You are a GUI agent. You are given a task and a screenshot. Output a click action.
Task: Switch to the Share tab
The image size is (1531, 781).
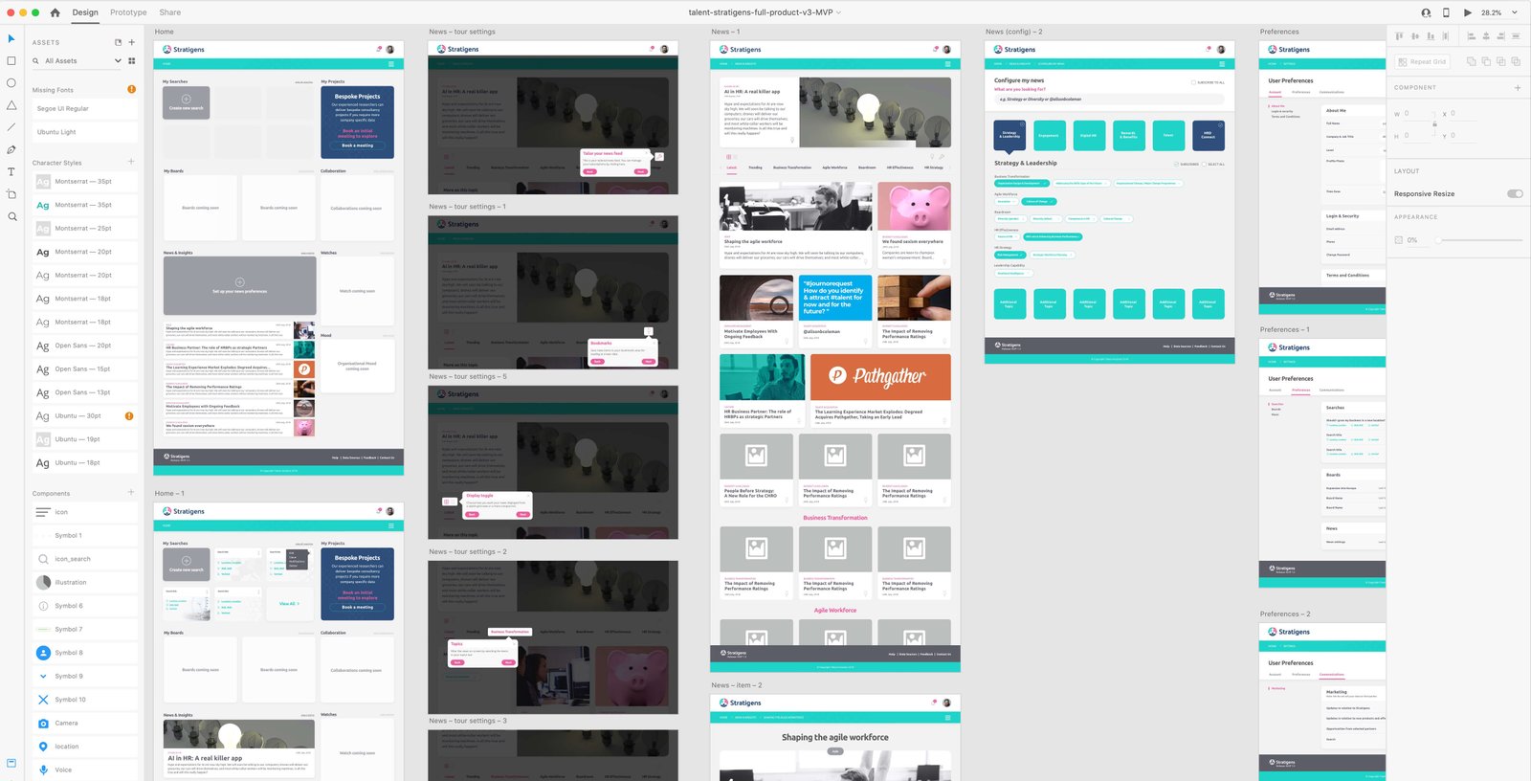point(169,12)
